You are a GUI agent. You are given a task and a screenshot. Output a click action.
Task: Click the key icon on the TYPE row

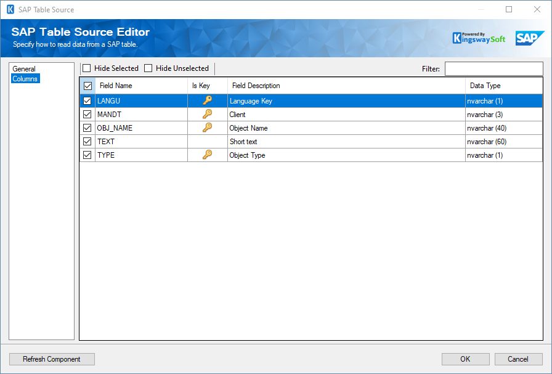click(x=206, y=155)
